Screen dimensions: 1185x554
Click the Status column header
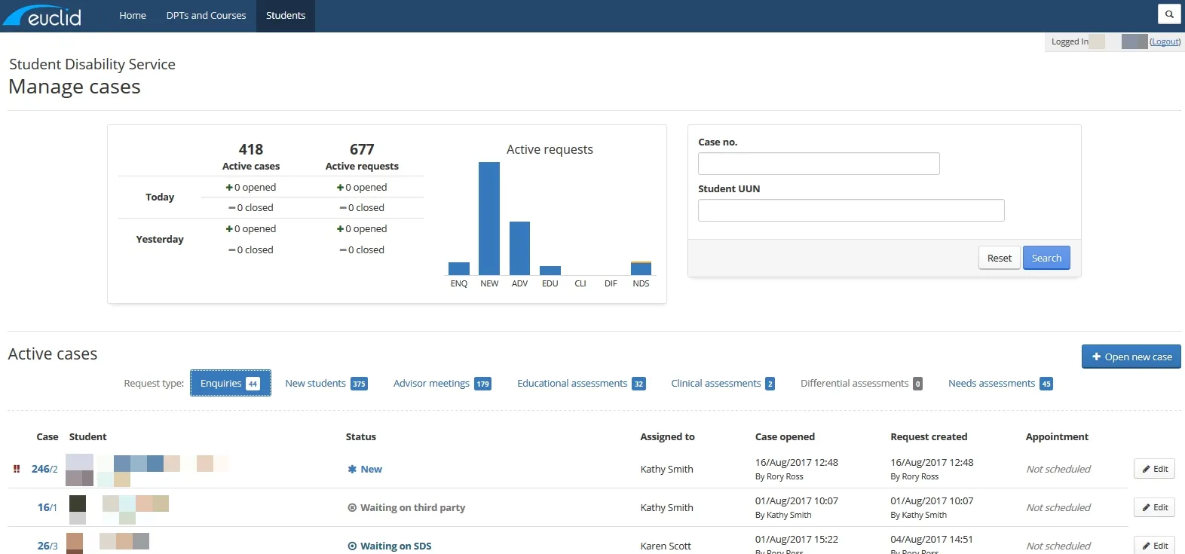360,436
